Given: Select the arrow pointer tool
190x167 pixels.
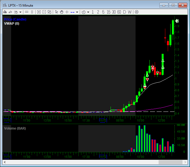Looking at the screenshot, I should click(x=56, y=12).
